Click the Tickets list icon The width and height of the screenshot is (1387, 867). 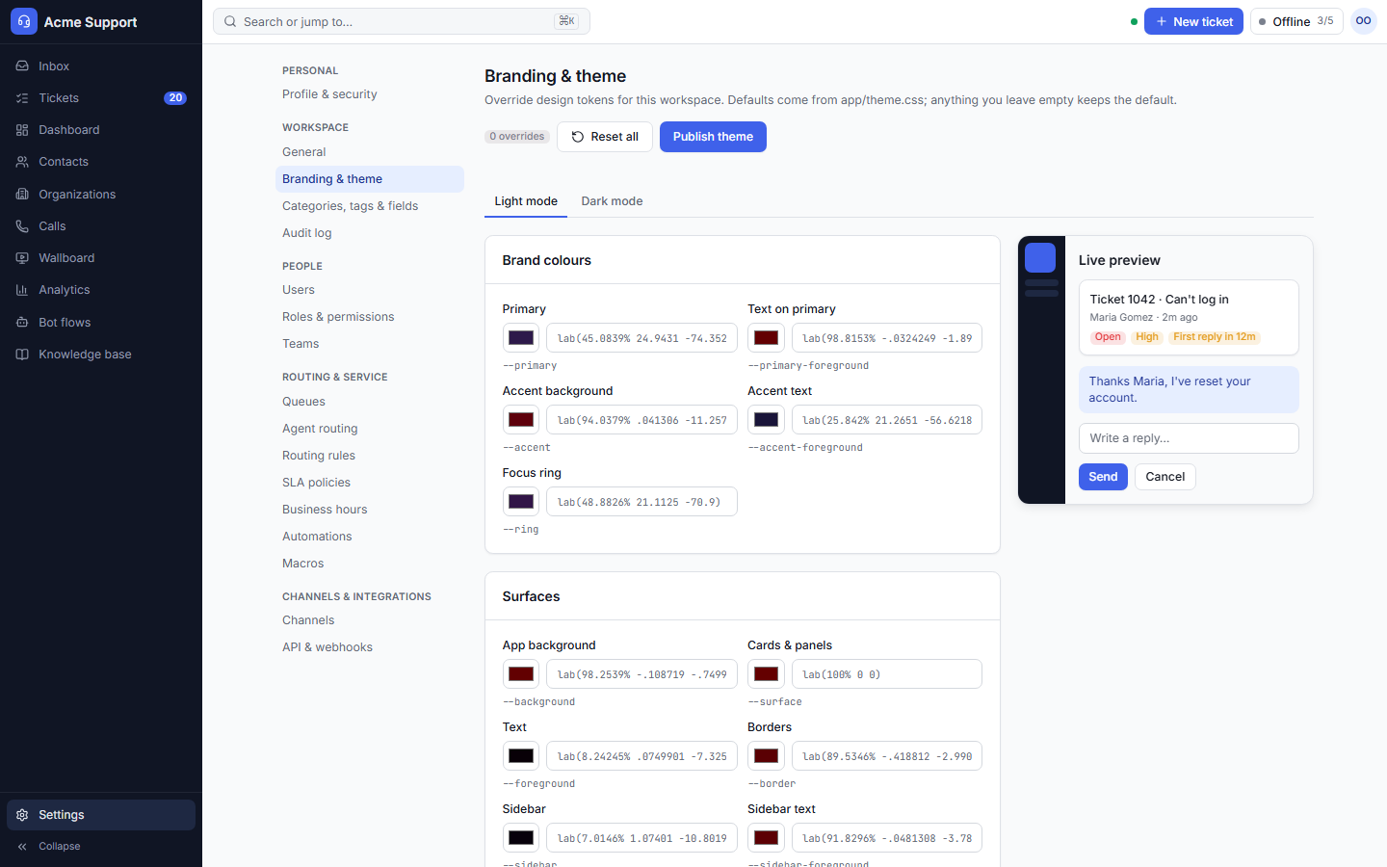pyautogui.click(x=22, y=98)
